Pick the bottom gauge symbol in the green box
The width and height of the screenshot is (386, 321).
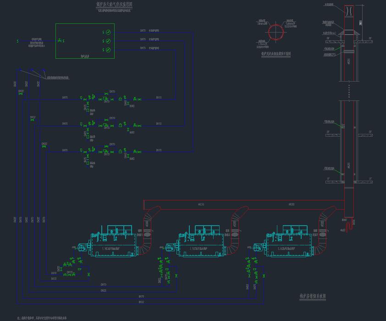tap(108, 50)
